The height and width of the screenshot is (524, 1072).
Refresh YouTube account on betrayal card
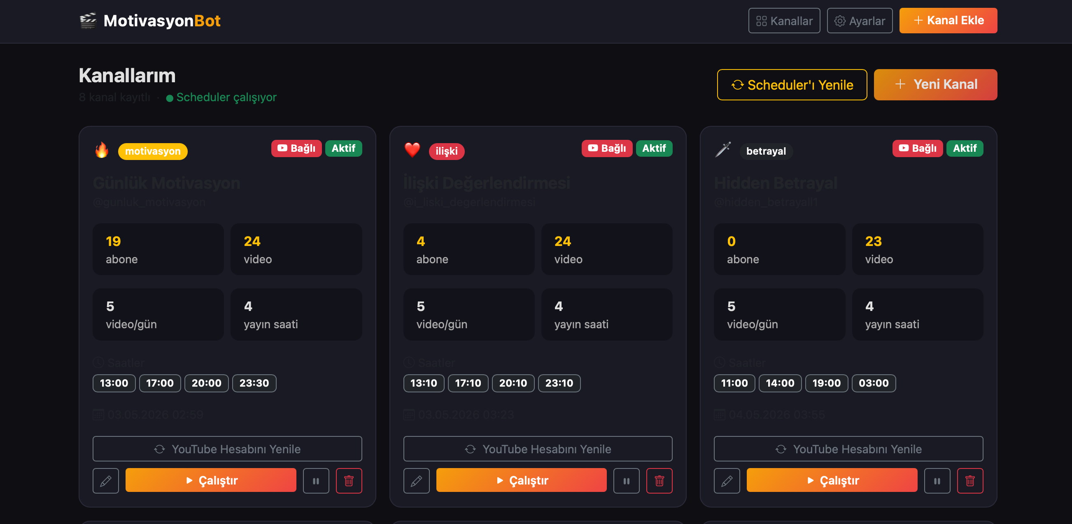click(x=848, y=449)
